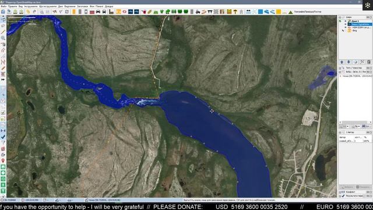The image size is (373, 210).
Task: Activate the draw nodes pencil tool
Action: coord(3,32)
